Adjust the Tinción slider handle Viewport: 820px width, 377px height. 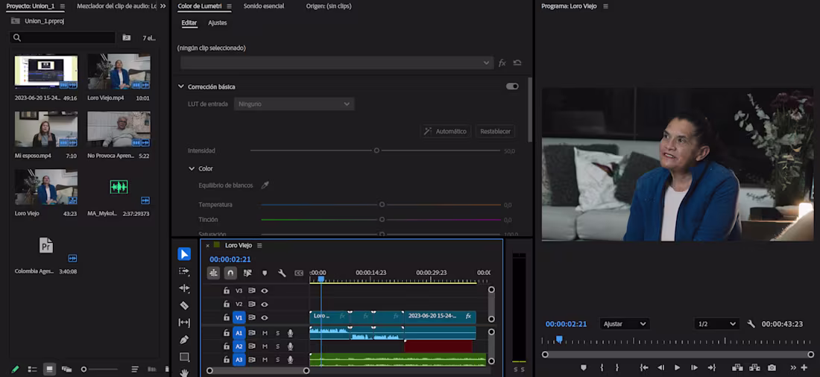(382, 220)
